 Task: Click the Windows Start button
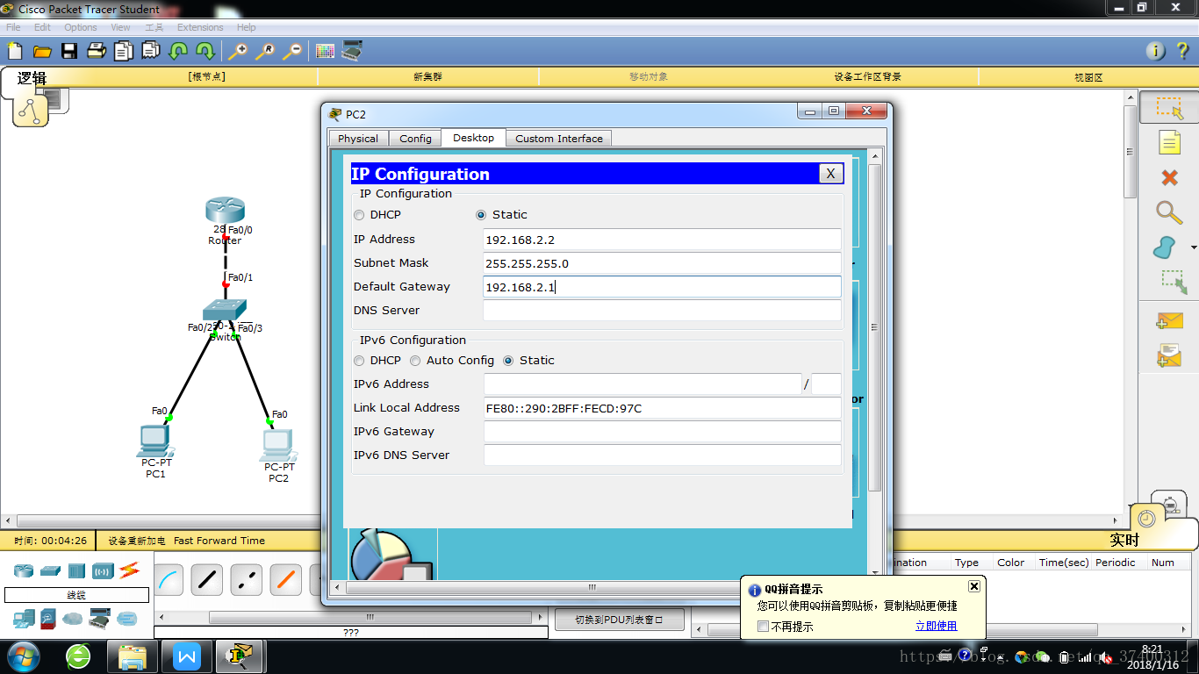23,656
